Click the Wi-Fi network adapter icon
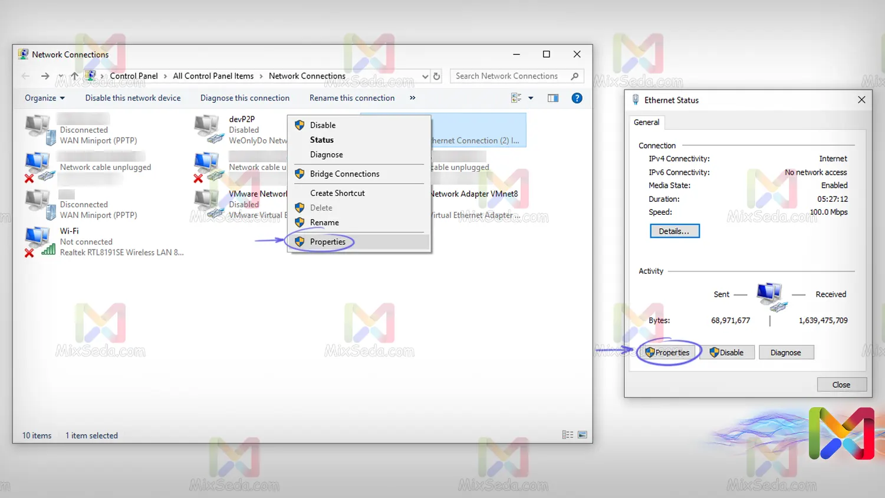 click(x=40, y=241)
